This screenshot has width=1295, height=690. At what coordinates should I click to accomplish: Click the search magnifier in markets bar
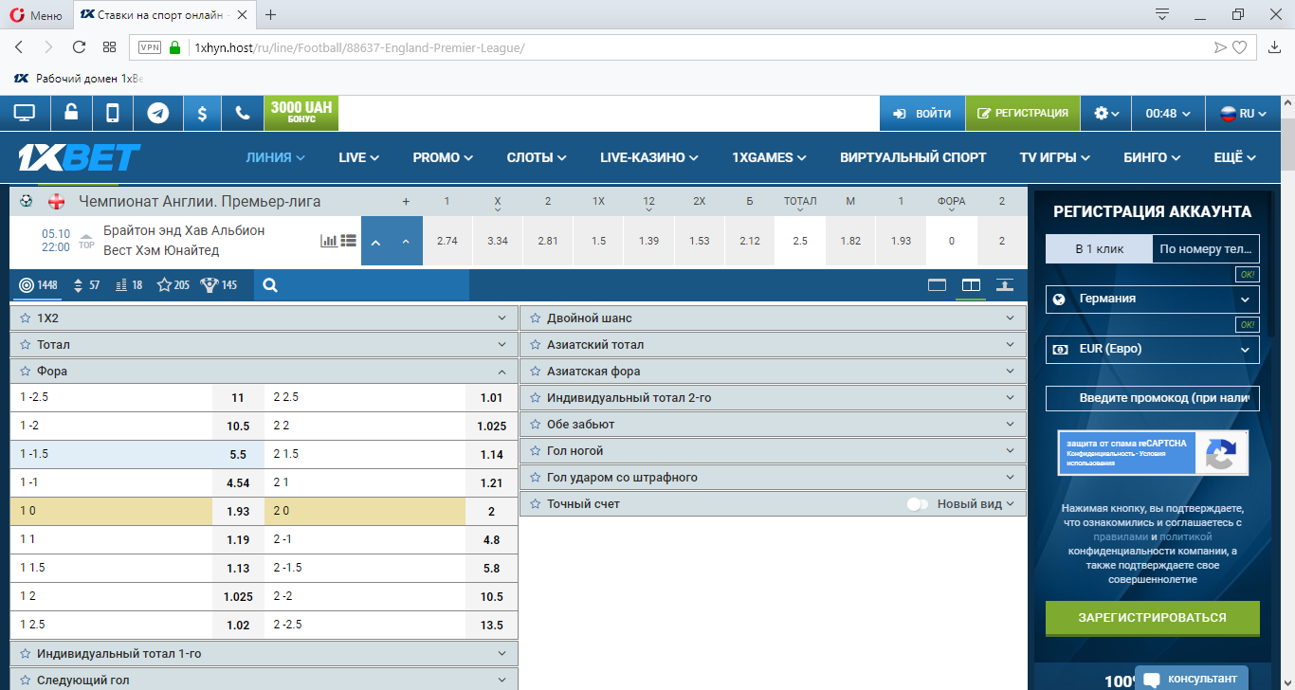pyautogui.click(x=270, y=284)
